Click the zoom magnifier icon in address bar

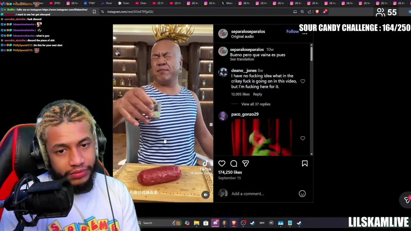[302, 12]
